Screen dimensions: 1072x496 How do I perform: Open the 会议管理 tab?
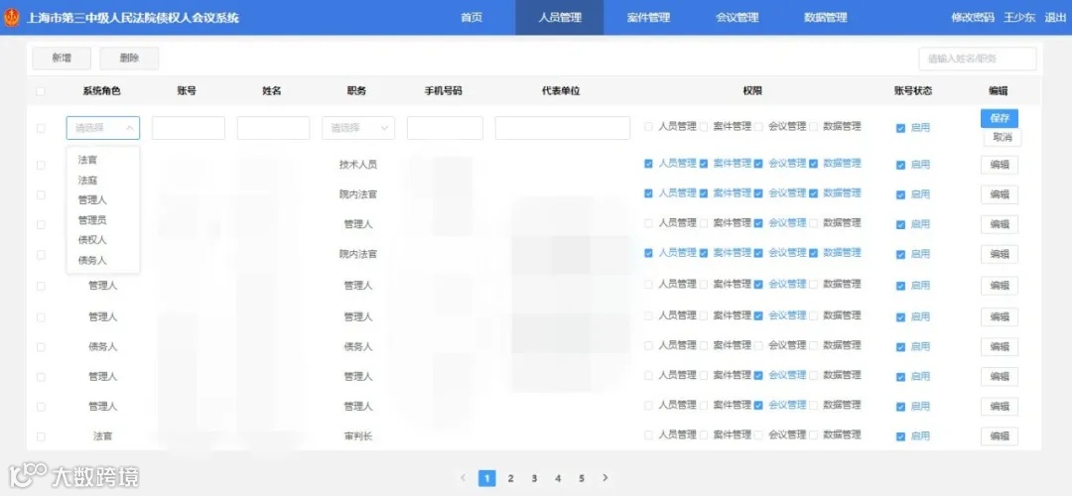pos(737,18)
